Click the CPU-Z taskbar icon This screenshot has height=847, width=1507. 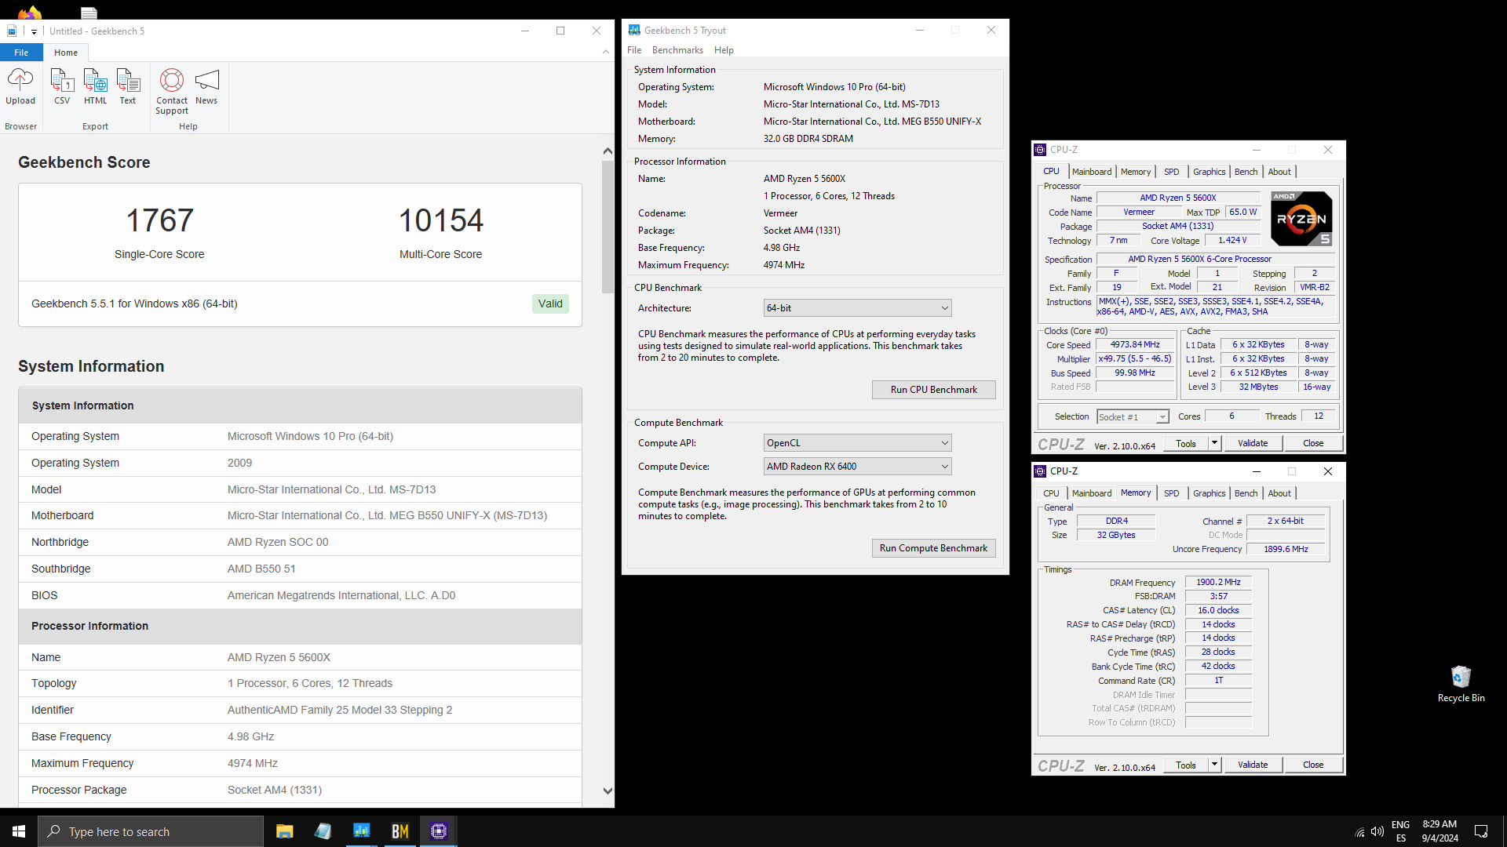coord(439,831)
